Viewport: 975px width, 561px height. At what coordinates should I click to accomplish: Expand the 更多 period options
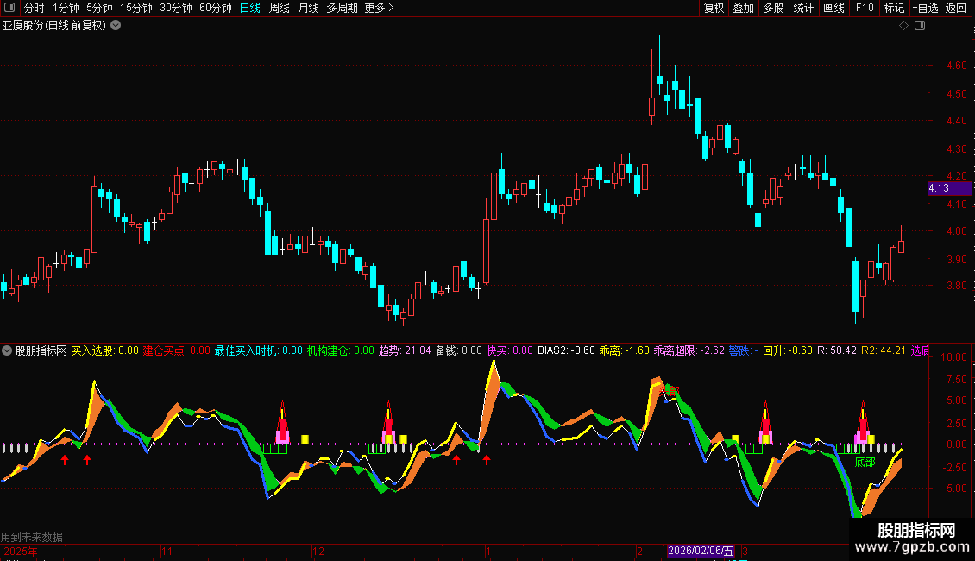(380, 8)
